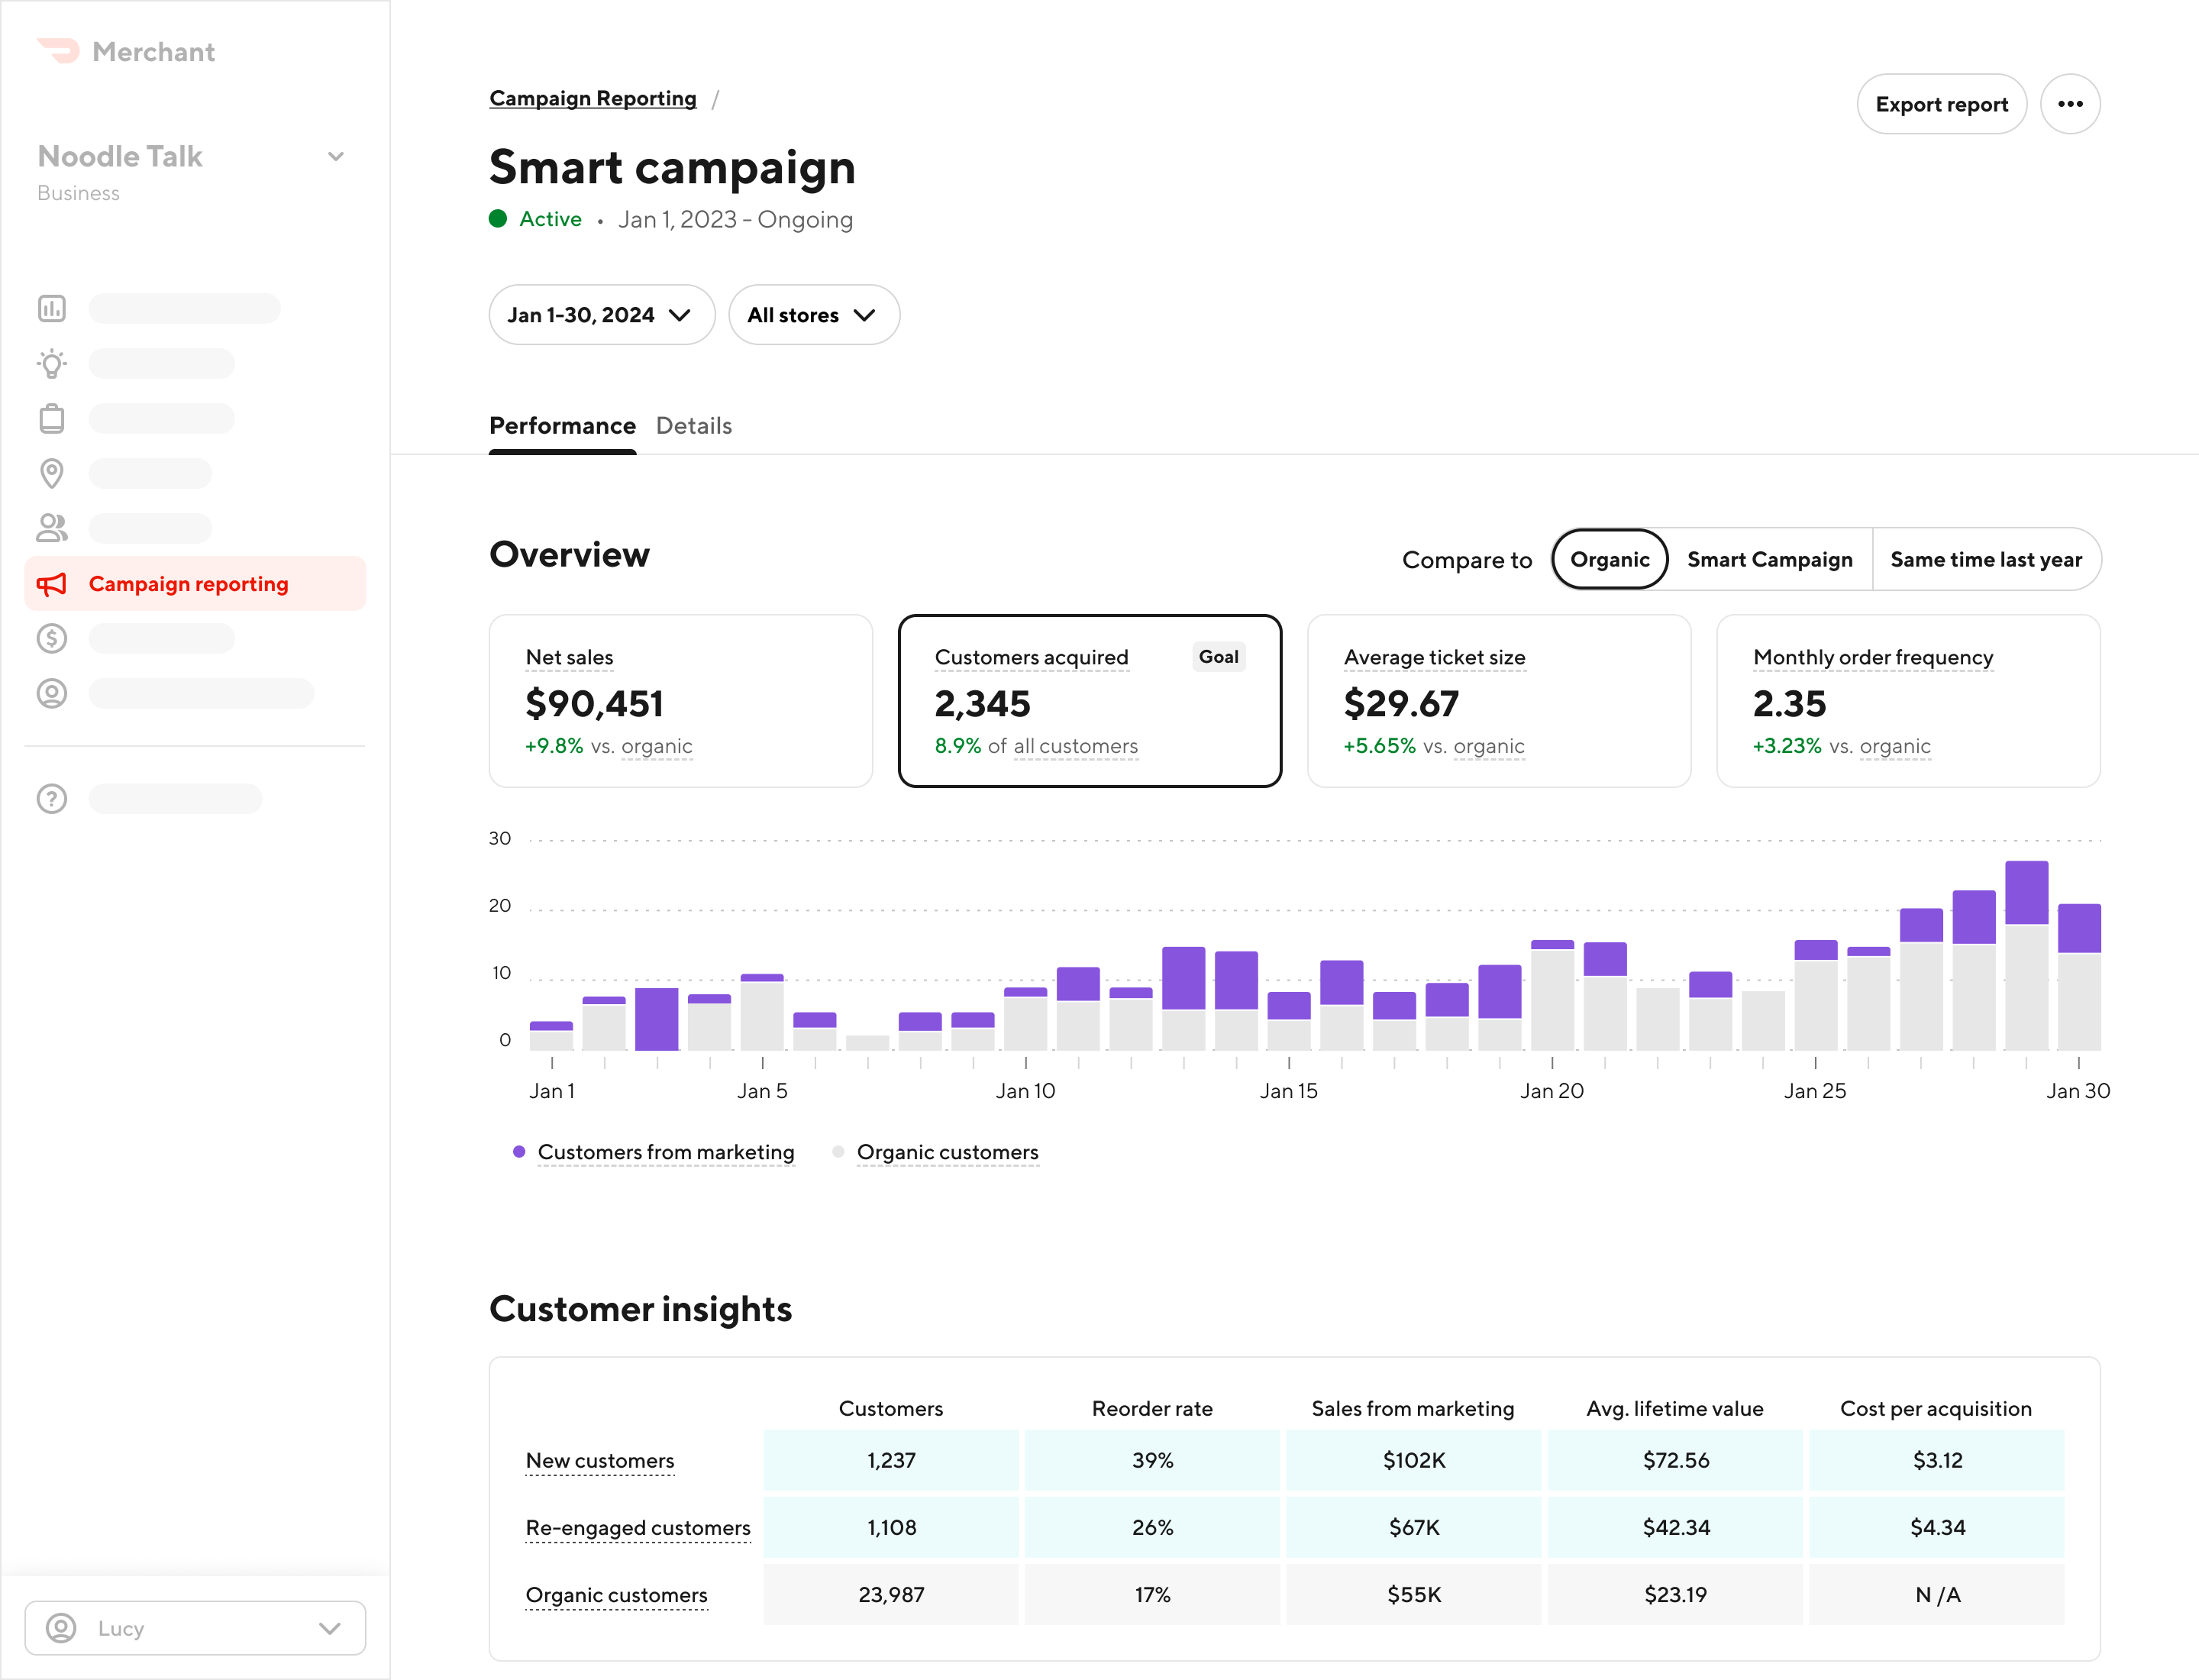Click the $4.34 cost per acquisition cell

(x=1937, y=1527)
